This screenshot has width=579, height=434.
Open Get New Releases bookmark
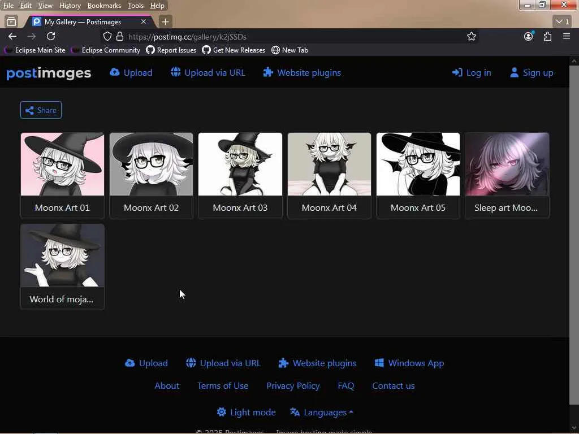click(234, 50)
